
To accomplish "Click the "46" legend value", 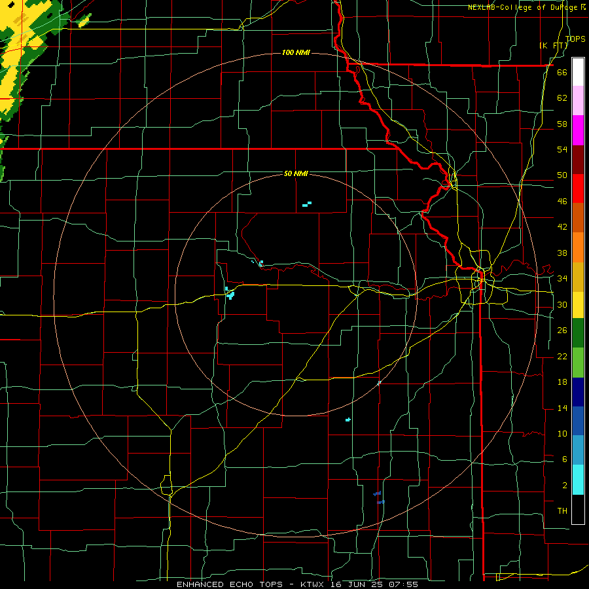I will pyautogui.click(x=562, y=202).
